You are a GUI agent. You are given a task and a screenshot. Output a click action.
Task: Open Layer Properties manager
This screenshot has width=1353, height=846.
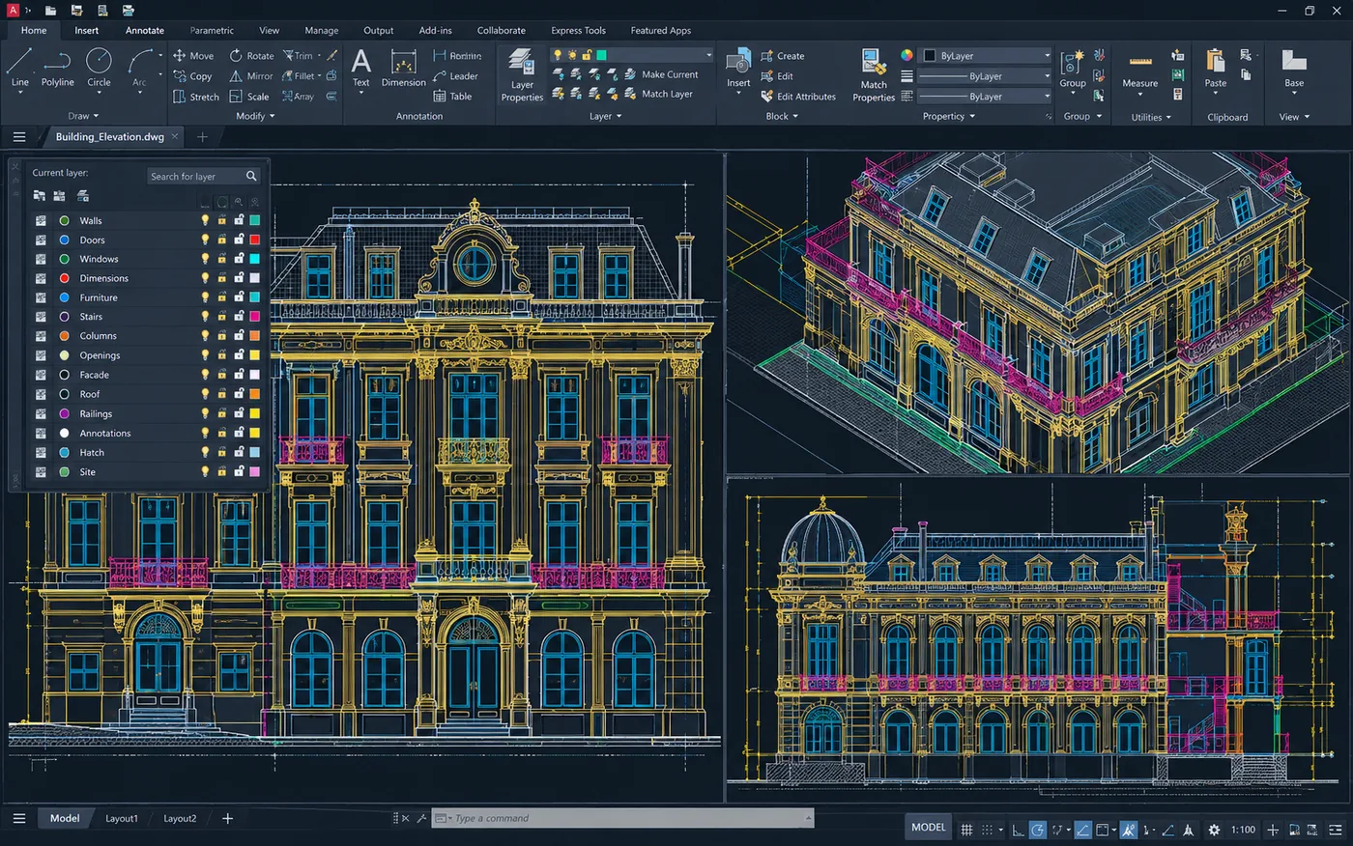pos(522,74)
